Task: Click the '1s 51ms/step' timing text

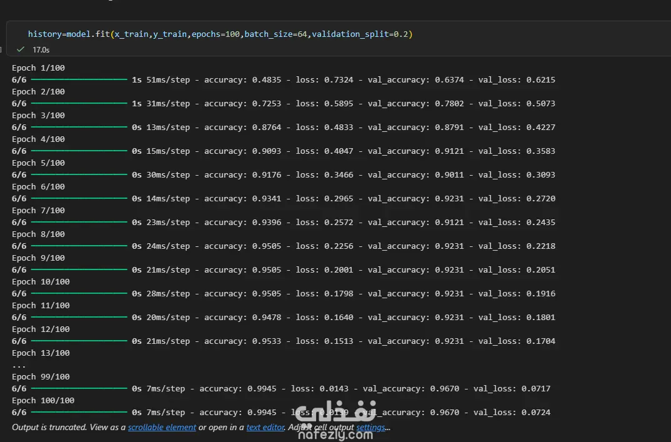Action: click(161, 79)
